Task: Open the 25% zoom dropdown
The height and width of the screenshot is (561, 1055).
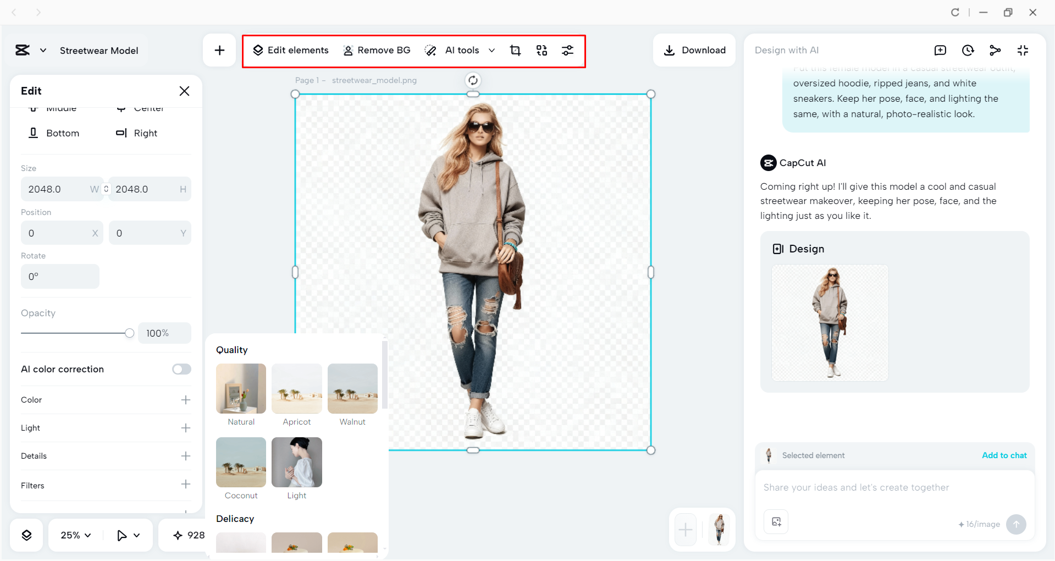Action: coord(76,535)
